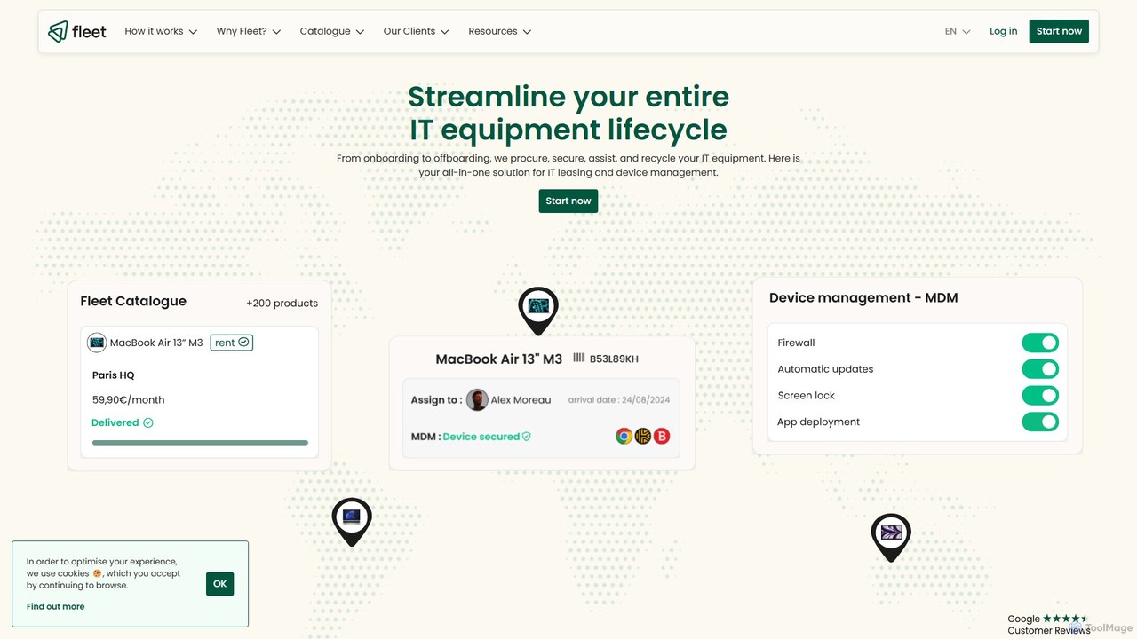
Task: Click the chevron next to Why Fleet?
Action: [276, 32]
